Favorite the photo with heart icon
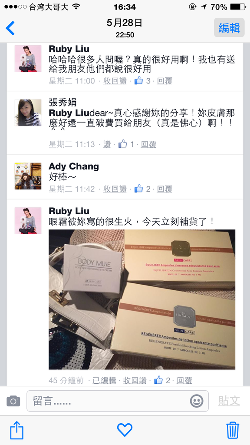Screen dimensions: 250x445 coord(125,430)
